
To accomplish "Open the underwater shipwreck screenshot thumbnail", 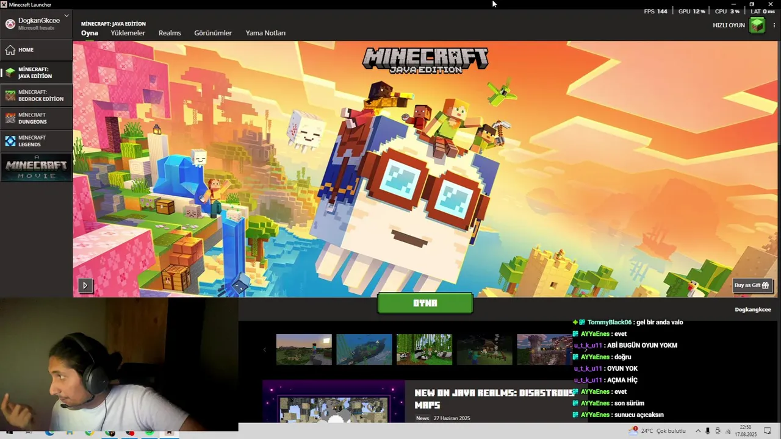I will (x=364, y=349).
